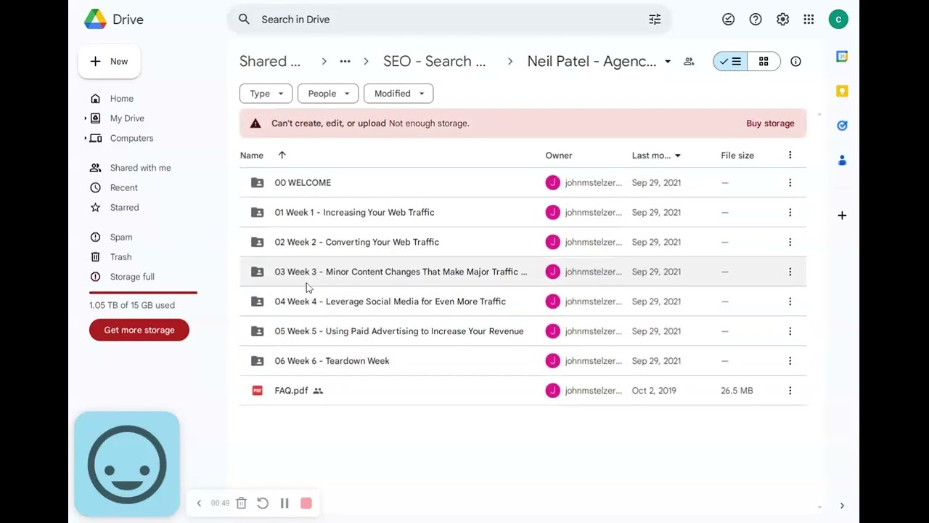Viewport: 929px width, 523px height.
Task: Open Recent files list
Action: point(123,187)
